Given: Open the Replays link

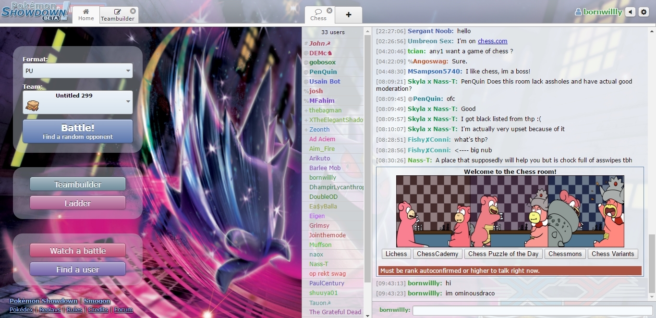Looking at the screenshot, I should (x=50, y=310).
